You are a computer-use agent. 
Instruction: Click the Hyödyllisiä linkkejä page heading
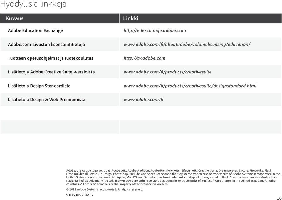coord(33,4)
